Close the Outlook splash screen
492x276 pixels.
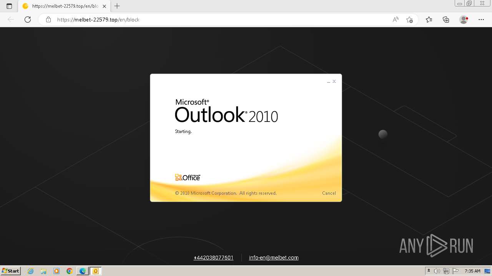(334, 81)
